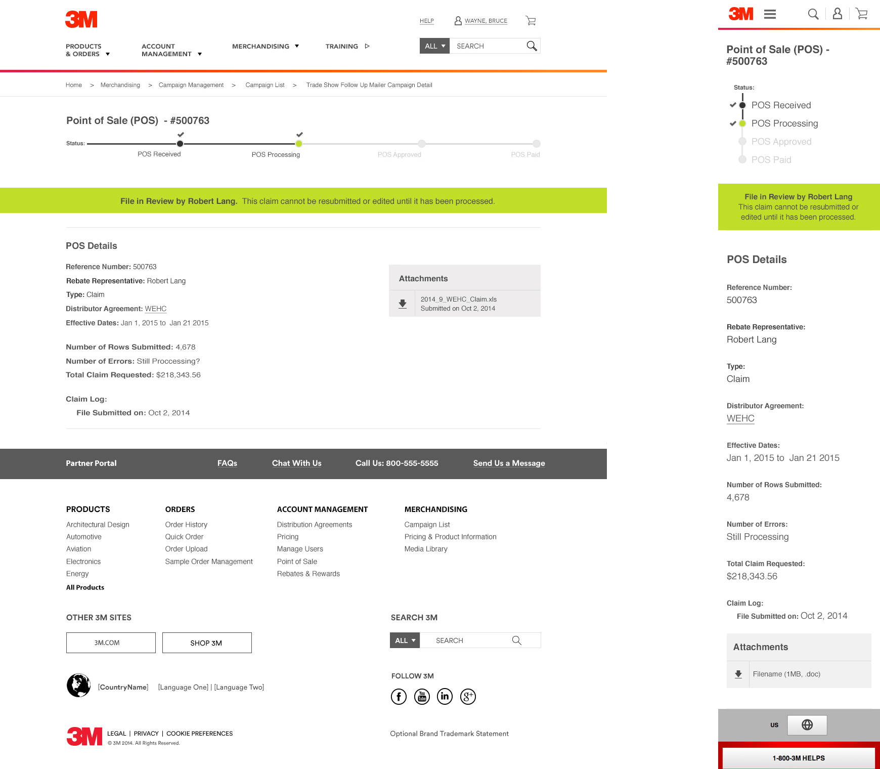Click the POS Received progress step marker

click(x=180, y=144)
